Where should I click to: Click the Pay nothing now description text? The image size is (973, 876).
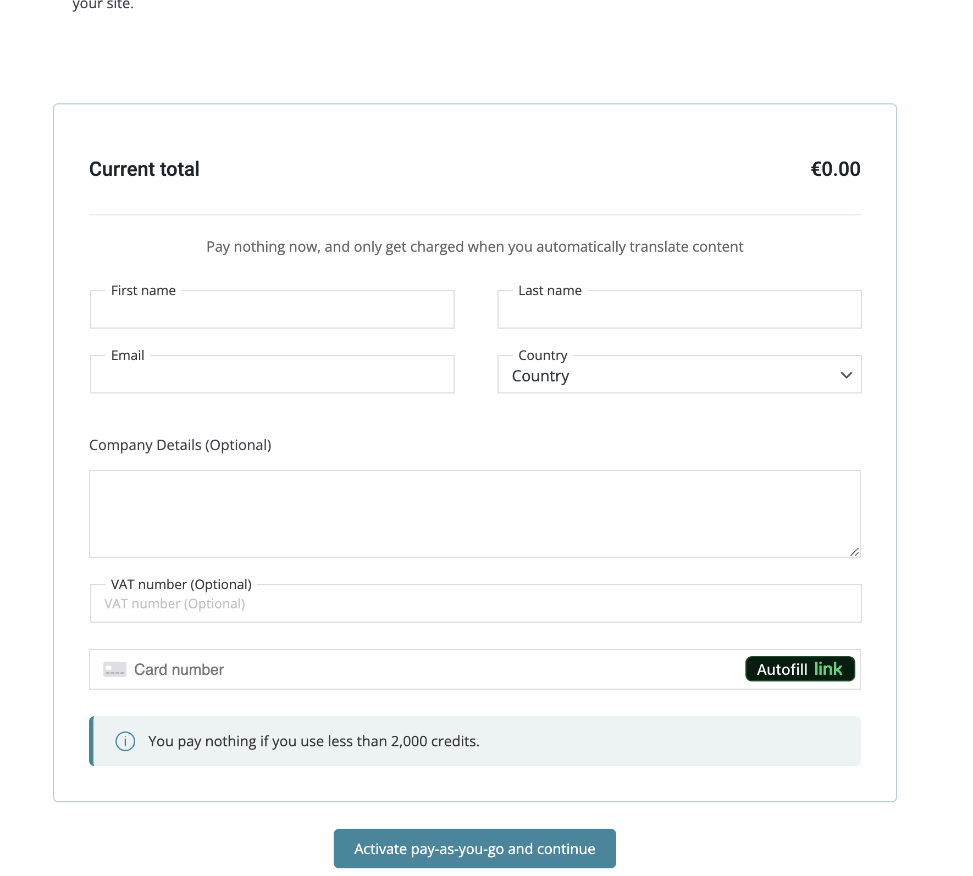coord(475,247)
